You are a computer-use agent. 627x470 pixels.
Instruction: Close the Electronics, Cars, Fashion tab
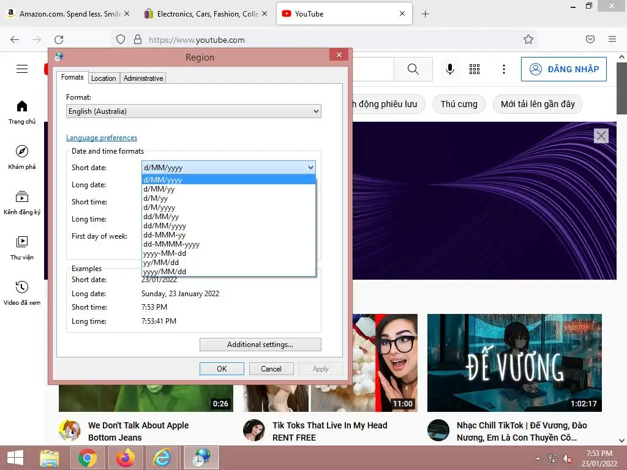[x=265, y=13]
